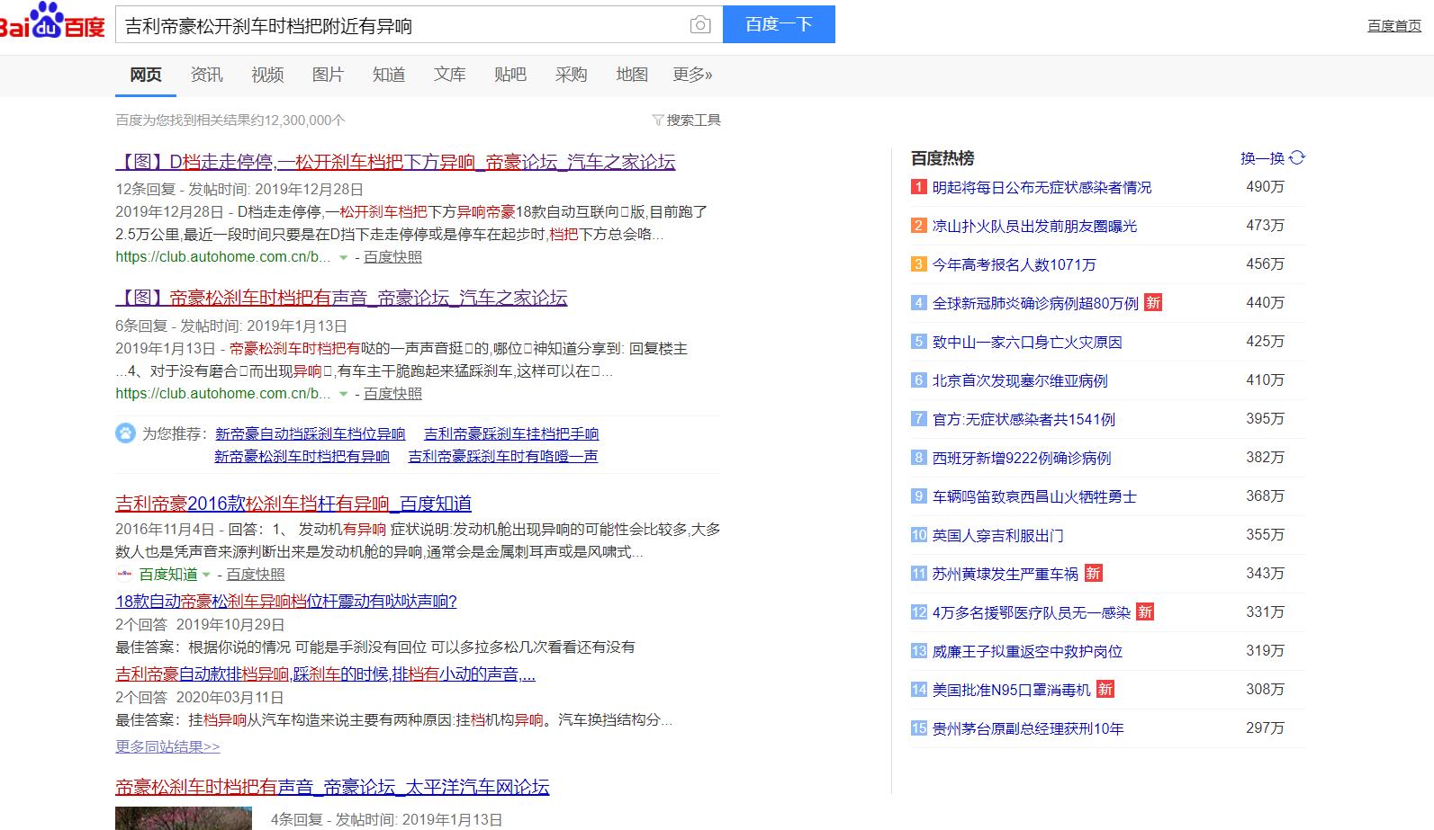The width and height of the screenshot is (1434, 830).
Task: Click 新 badge beside 全球新冠肺炎确诊病例
Action: [1153, 303]
